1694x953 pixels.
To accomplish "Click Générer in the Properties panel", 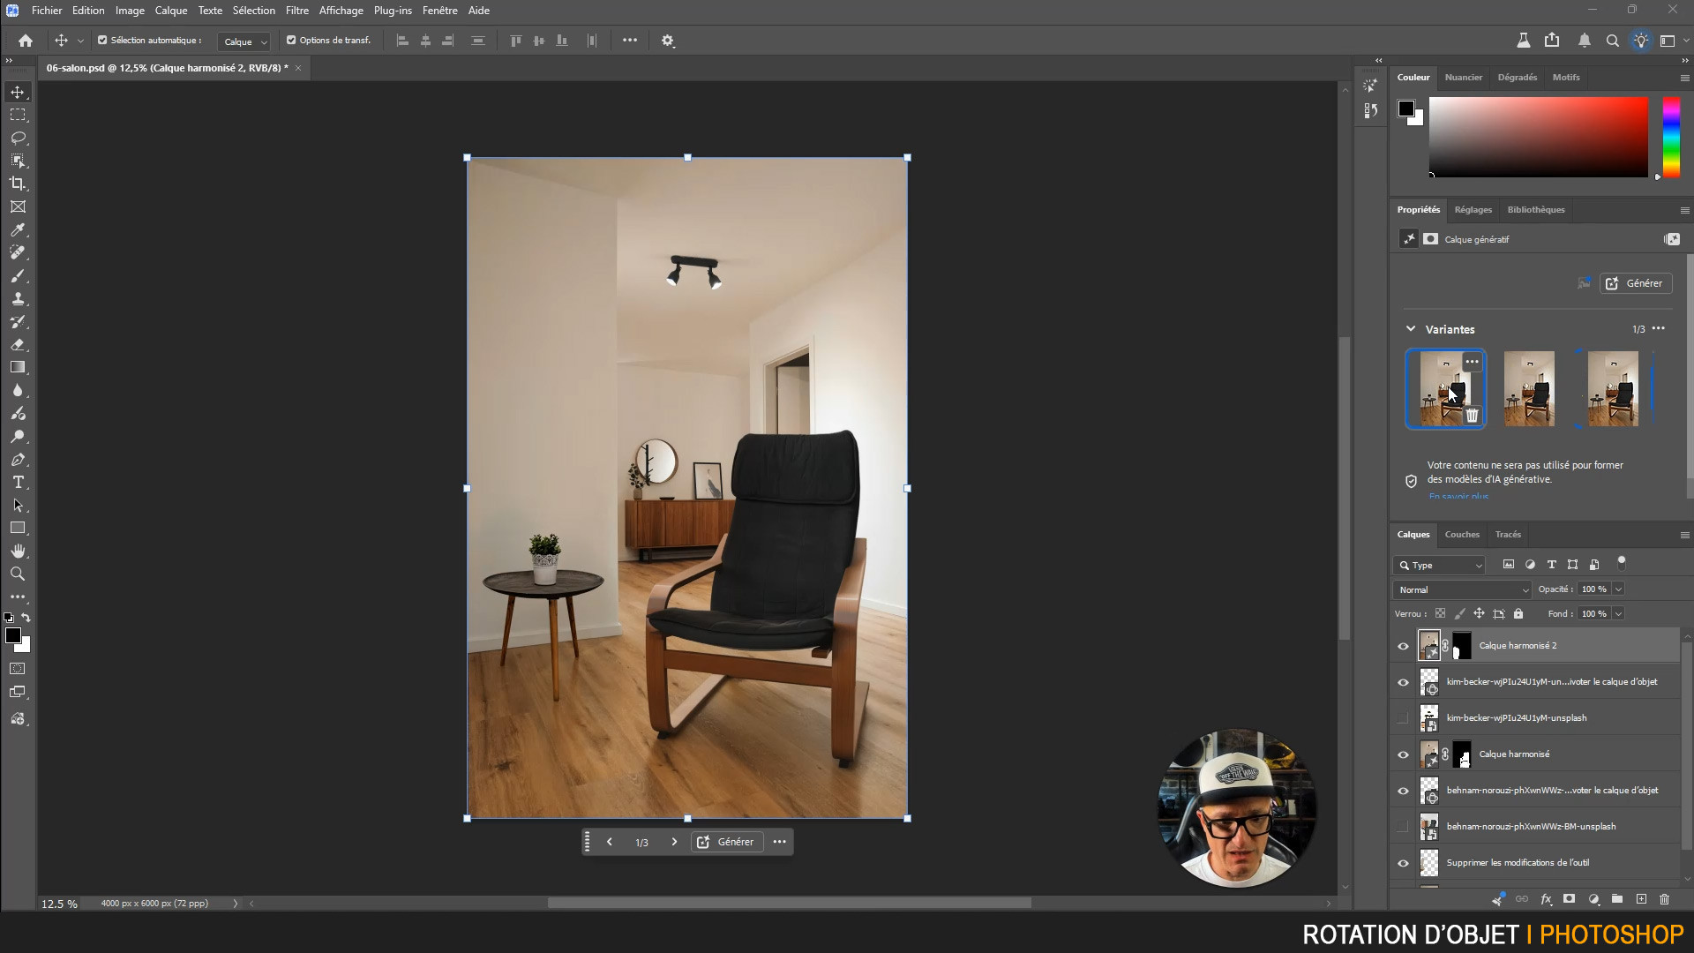I will click(1635, 283).
